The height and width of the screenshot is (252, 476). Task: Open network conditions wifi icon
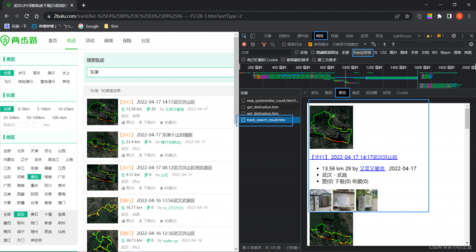click(373, 44)
